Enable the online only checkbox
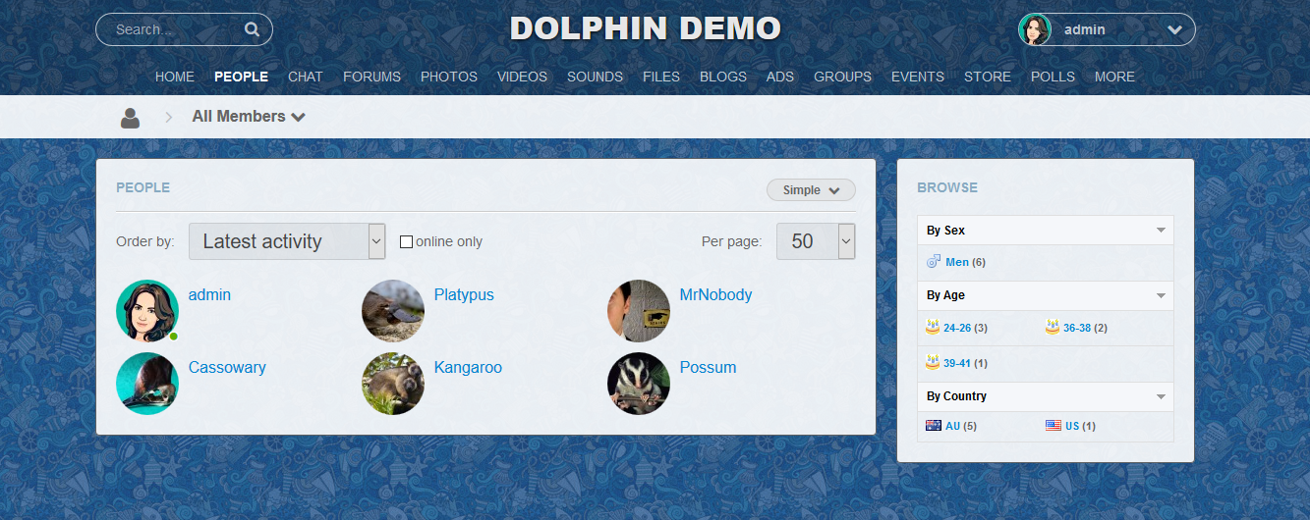This screenshot has width=1310, height=520. pyautogui.click(x=406, y=241)
